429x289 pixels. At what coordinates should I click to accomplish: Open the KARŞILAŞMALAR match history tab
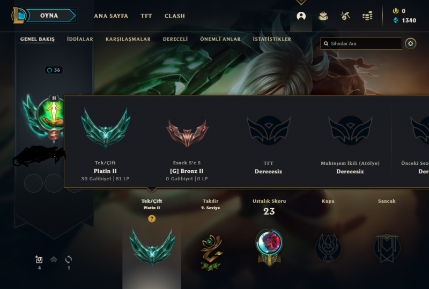pyautogui.click(x=128, y=39)
